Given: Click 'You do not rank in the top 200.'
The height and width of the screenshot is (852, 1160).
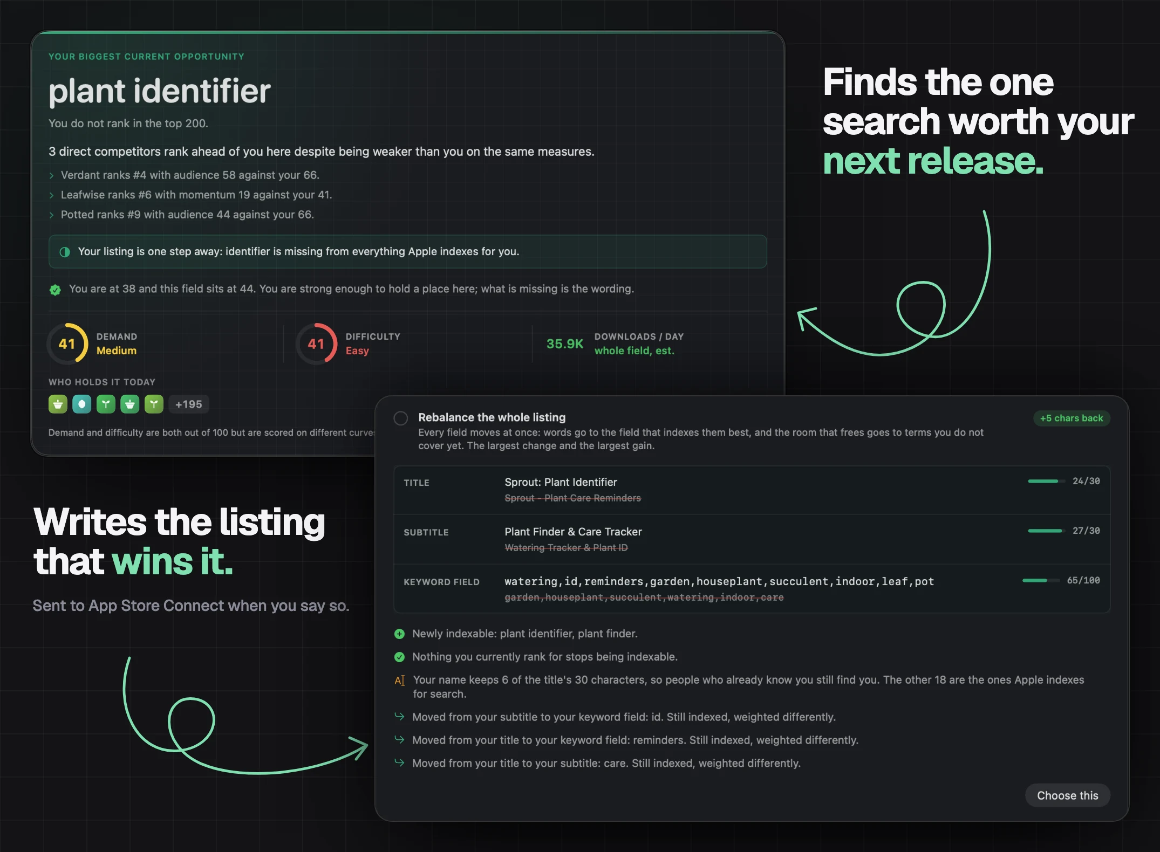Looking at the screenshot, I should [x=128, y=123].
